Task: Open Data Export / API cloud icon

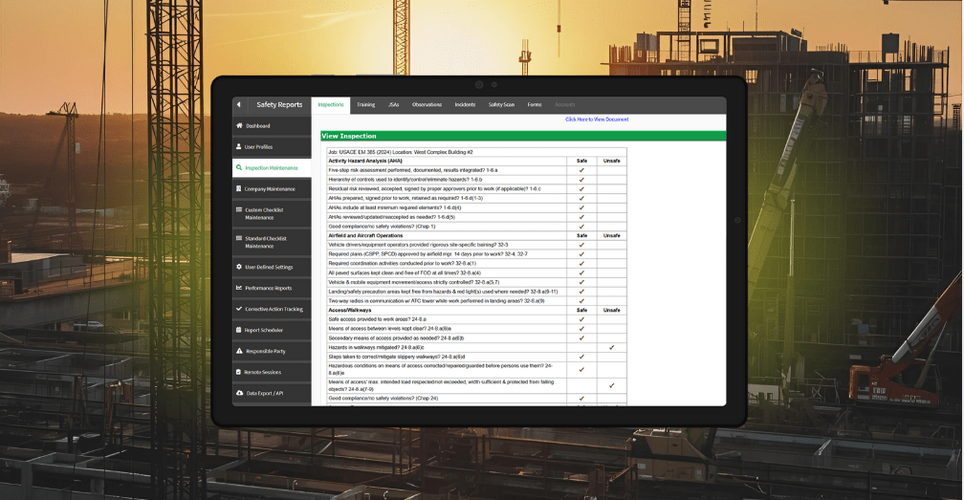Action: (238, 393)
